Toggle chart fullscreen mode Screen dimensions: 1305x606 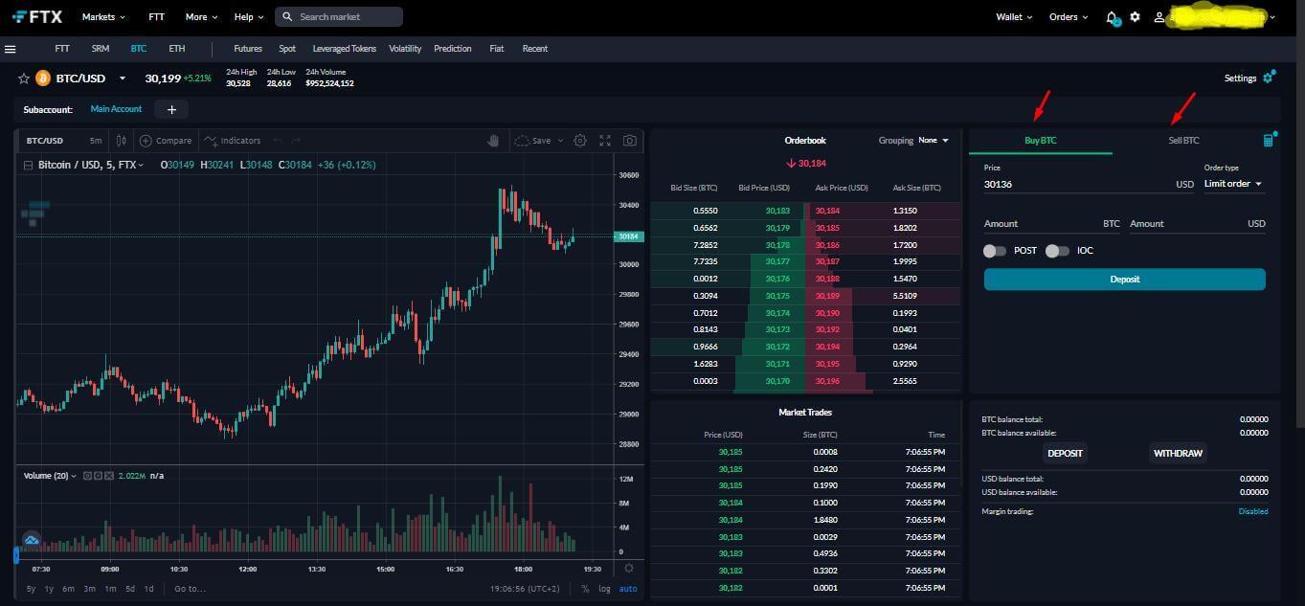[x=605, y=141]
